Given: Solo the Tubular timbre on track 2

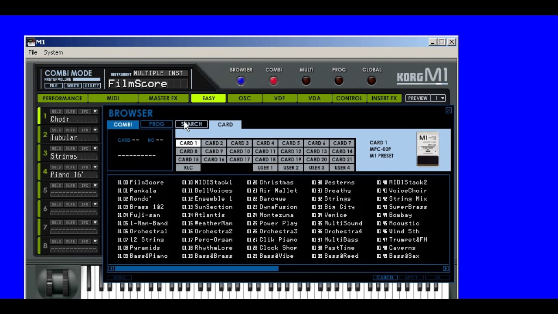Looking at the screenshot, I should [x=56, y=130].
